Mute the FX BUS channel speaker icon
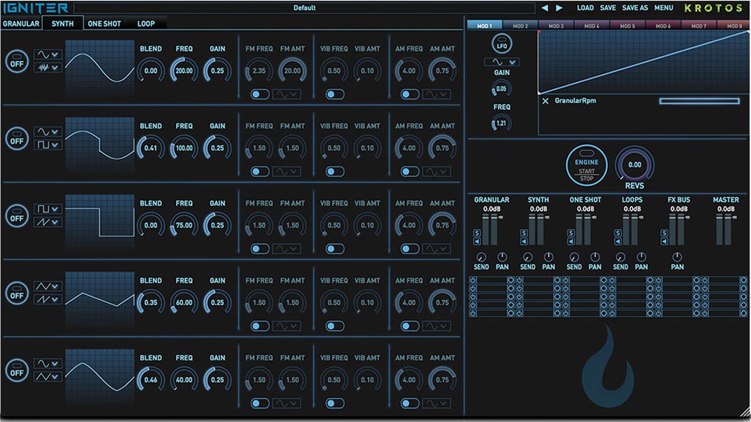The image size is (751, 422). click(x=664, y=241)
